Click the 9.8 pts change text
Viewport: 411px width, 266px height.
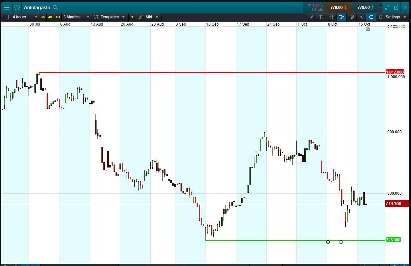pos(317,10)
